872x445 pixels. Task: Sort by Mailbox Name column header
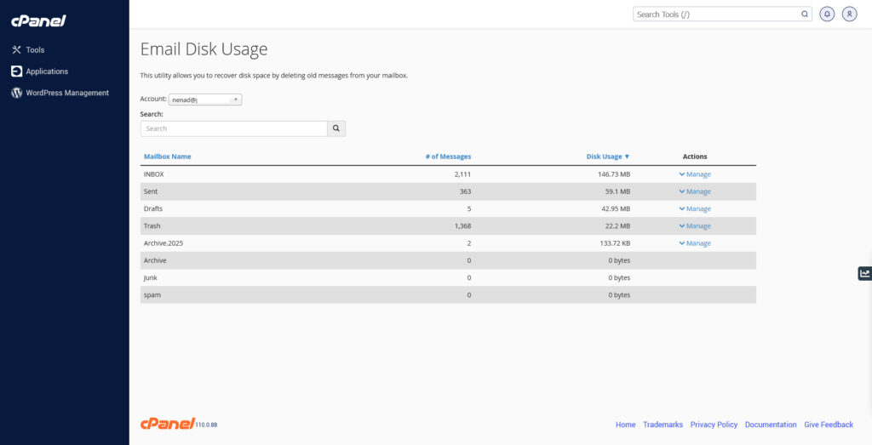(x=167, y=157)
